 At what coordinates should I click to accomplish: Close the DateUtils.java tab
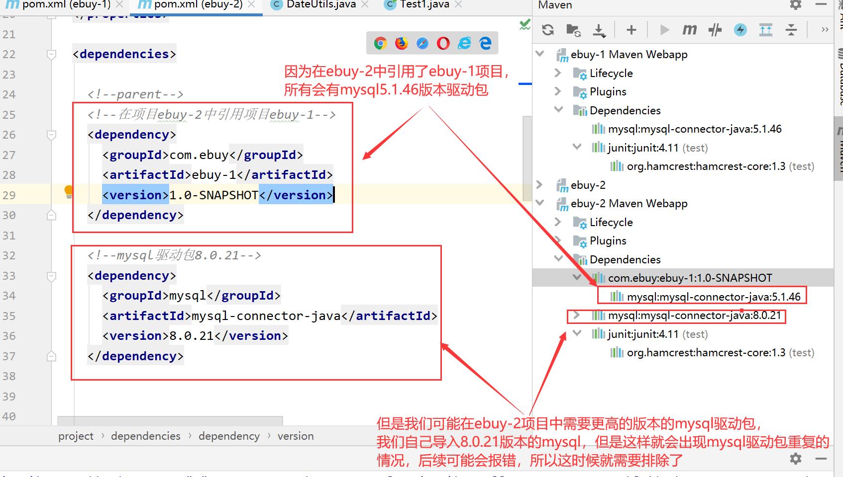[x=365, y=5]
